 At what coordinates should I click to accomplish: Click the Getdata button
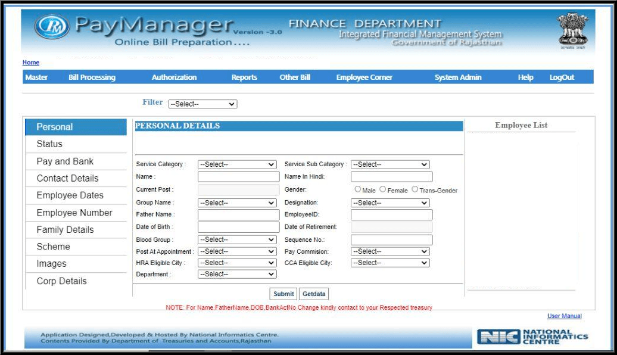click(x=314, y=294)
